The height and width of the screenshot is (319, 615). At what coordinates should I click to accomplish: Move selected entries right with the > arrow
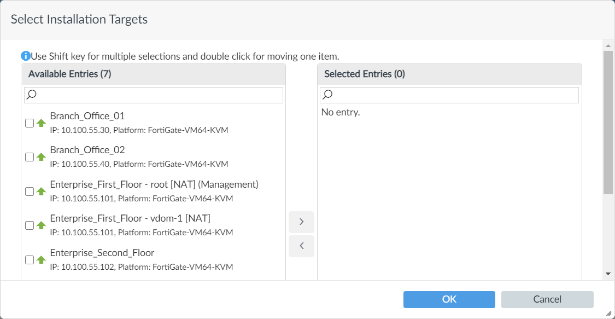[x=301, y=222]
